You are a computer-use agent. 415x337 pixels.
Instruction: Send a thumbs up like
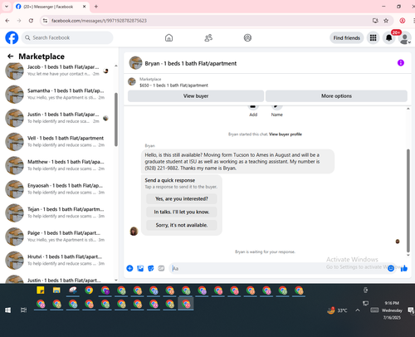(x=404, y=268)
